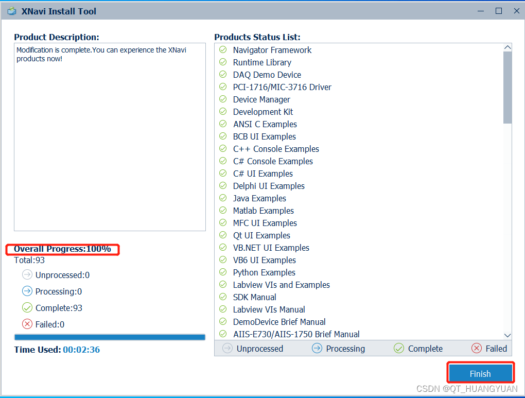This screenshot has height=398, width=525.
Task: Select the Labview VIs and Examples entry
Action: [281, 285]
